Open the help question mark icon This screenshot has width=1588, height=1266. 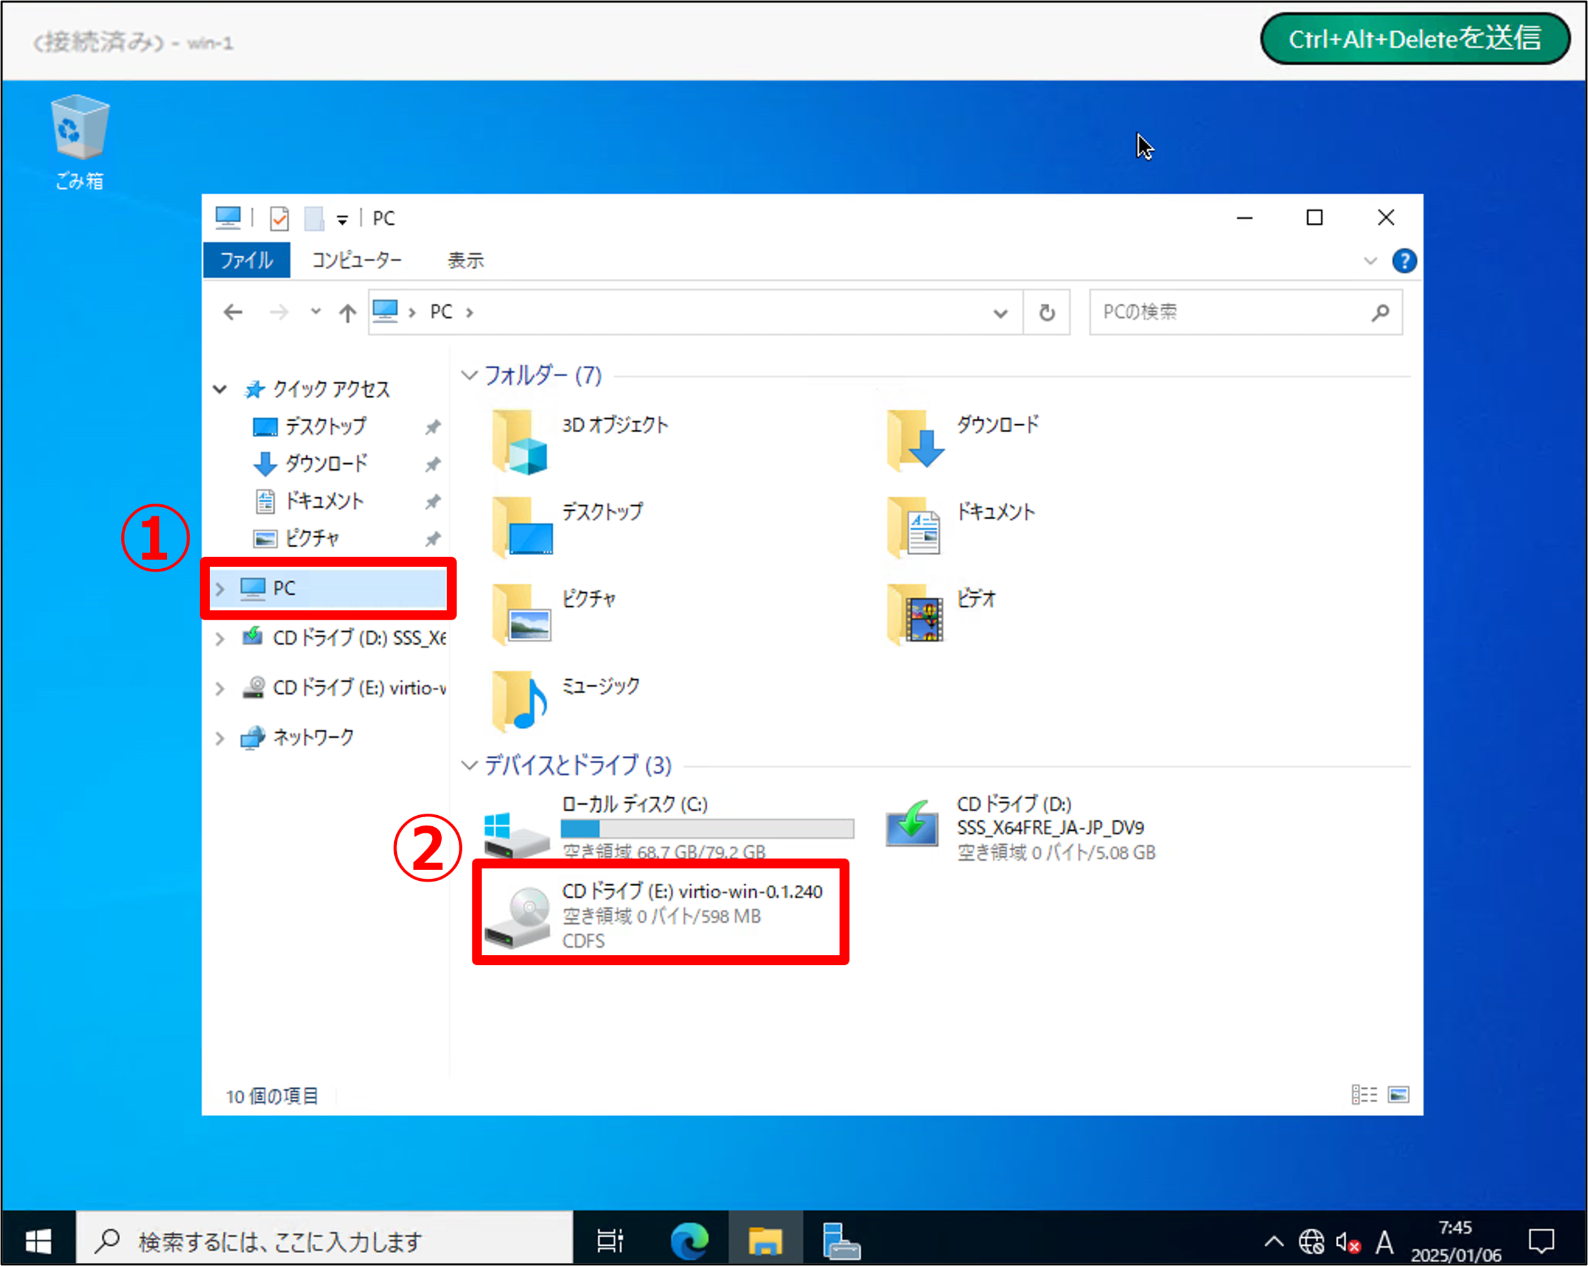1404,261
